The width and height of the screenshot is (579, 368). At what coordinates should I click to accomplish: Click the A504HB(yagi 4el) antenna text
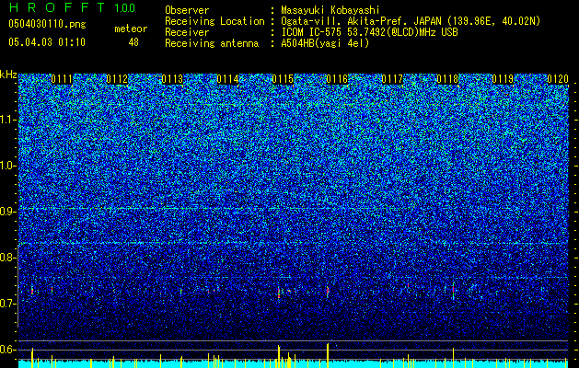325,43
